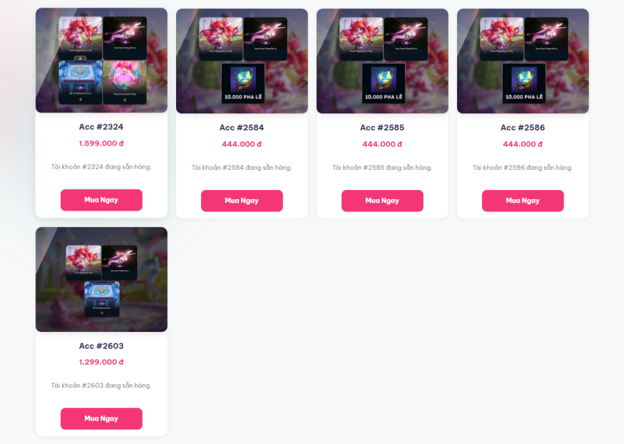The height and width of the screenshot is (444, 624).
Task: Select the 10.000 Pha Lê icon in Acc #2586
Action: tap(523, 83)
